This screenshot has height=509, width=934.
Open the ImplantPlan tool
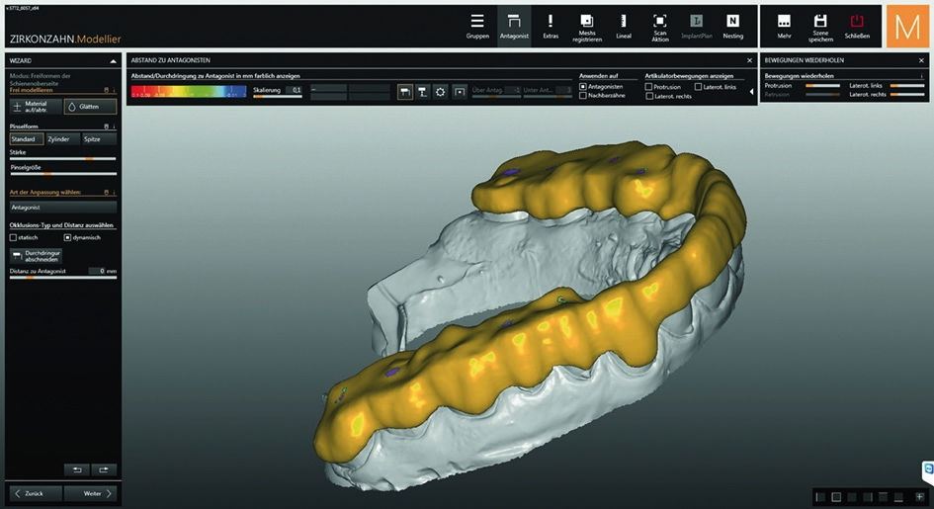point(697,27)
